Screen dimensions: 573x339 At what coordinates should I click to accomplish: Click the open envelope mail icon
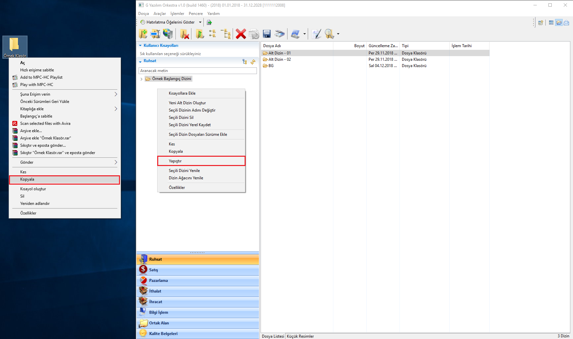tap(566, 23)
